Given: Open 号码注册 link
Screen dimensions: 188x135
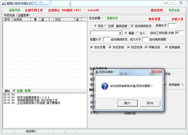Looking at the screenshot, I should 174,10.
